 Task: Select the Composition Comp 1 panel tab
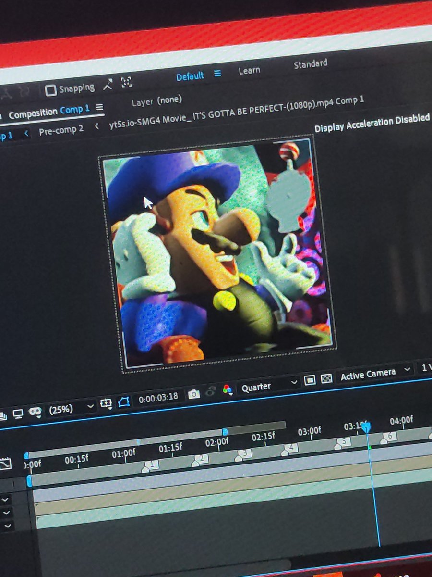(x=49, y=113)
